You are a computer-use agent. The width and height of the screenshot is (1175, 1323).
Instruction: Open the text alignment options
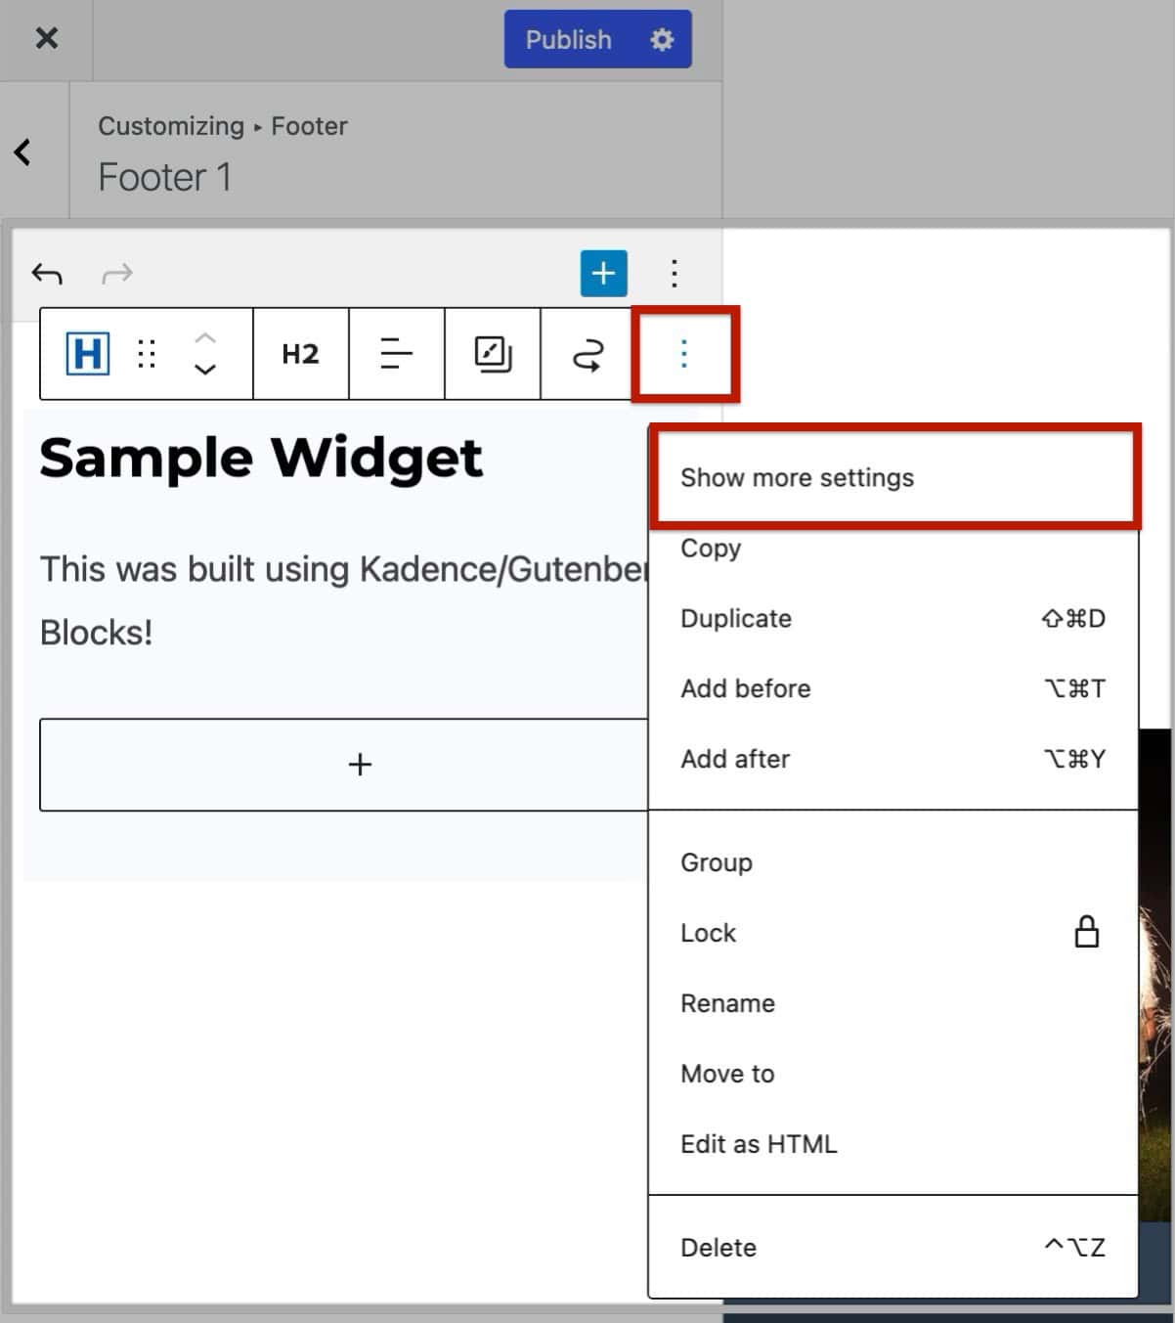(x=396, y=354)
